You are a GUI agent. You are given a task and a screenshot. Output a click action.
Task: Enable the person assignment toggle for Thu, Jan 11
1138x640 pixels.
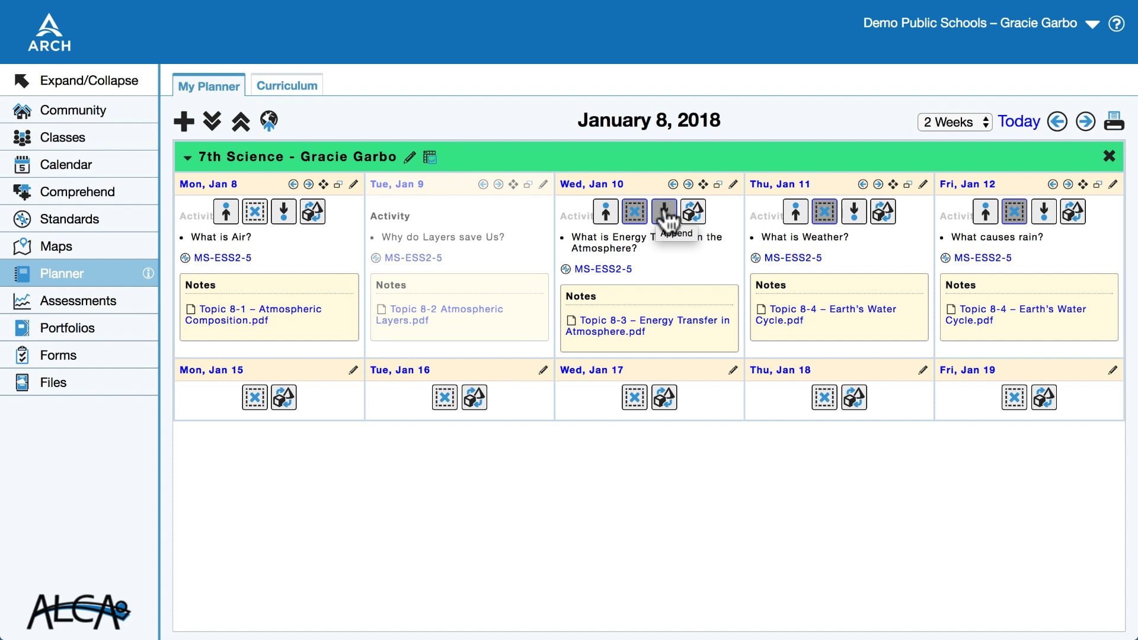pyautogui.click(x=795, y=211)
